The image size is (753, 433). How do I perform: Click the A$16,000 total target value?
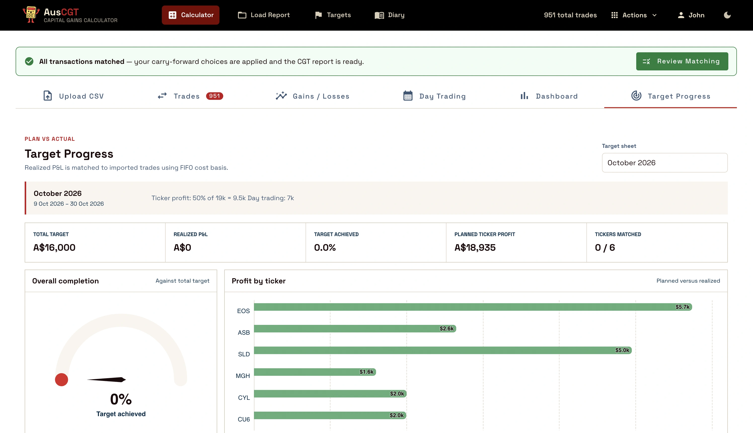54,247
